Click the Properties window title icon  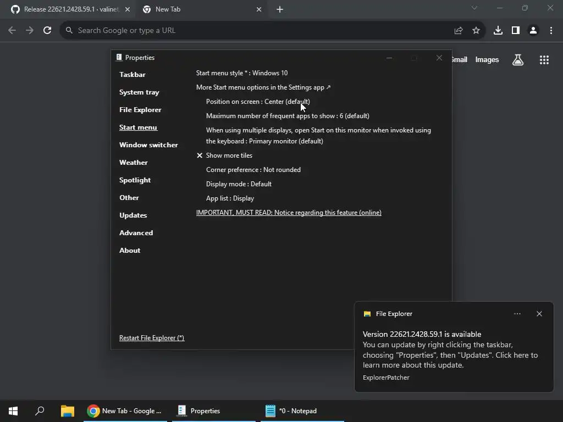(119, 57)
